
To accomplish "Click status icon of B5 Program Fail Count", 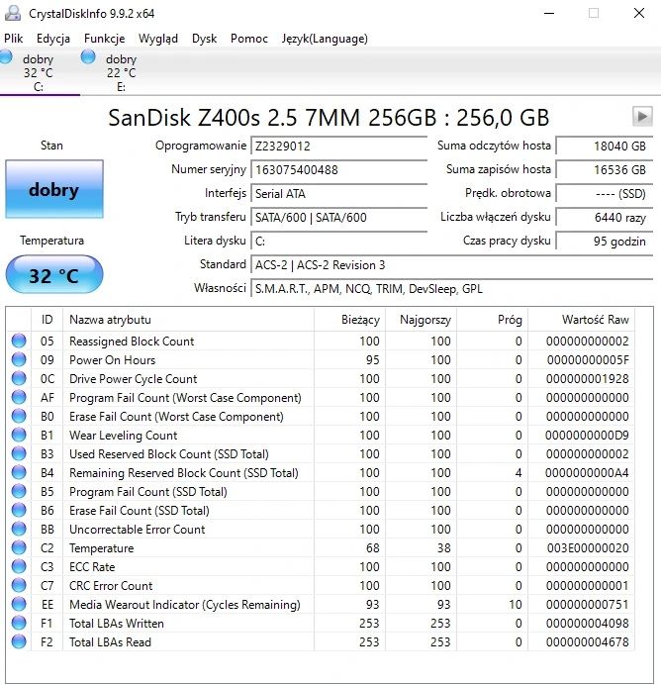I will (19, 491).
